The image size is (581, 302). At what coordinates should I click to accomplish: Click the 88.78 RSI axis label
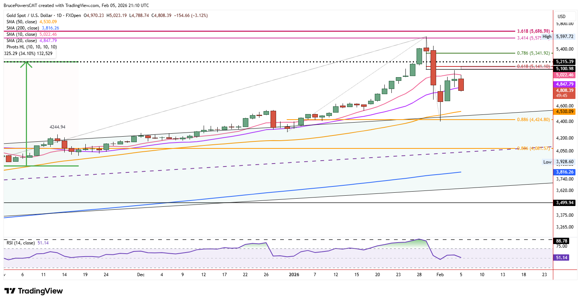click(561, 241)
